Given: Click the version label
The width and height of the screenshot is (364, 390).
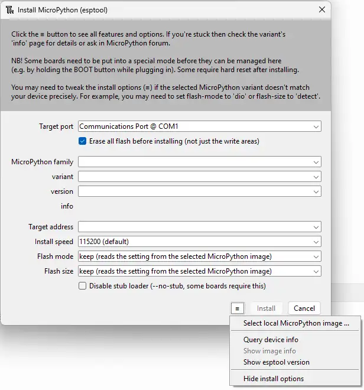Looking at the screenshot, I should 62,191.
